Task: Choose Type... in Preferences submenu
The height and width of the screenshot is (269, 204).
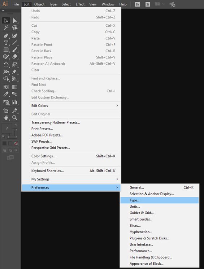Action: (159, 200)
